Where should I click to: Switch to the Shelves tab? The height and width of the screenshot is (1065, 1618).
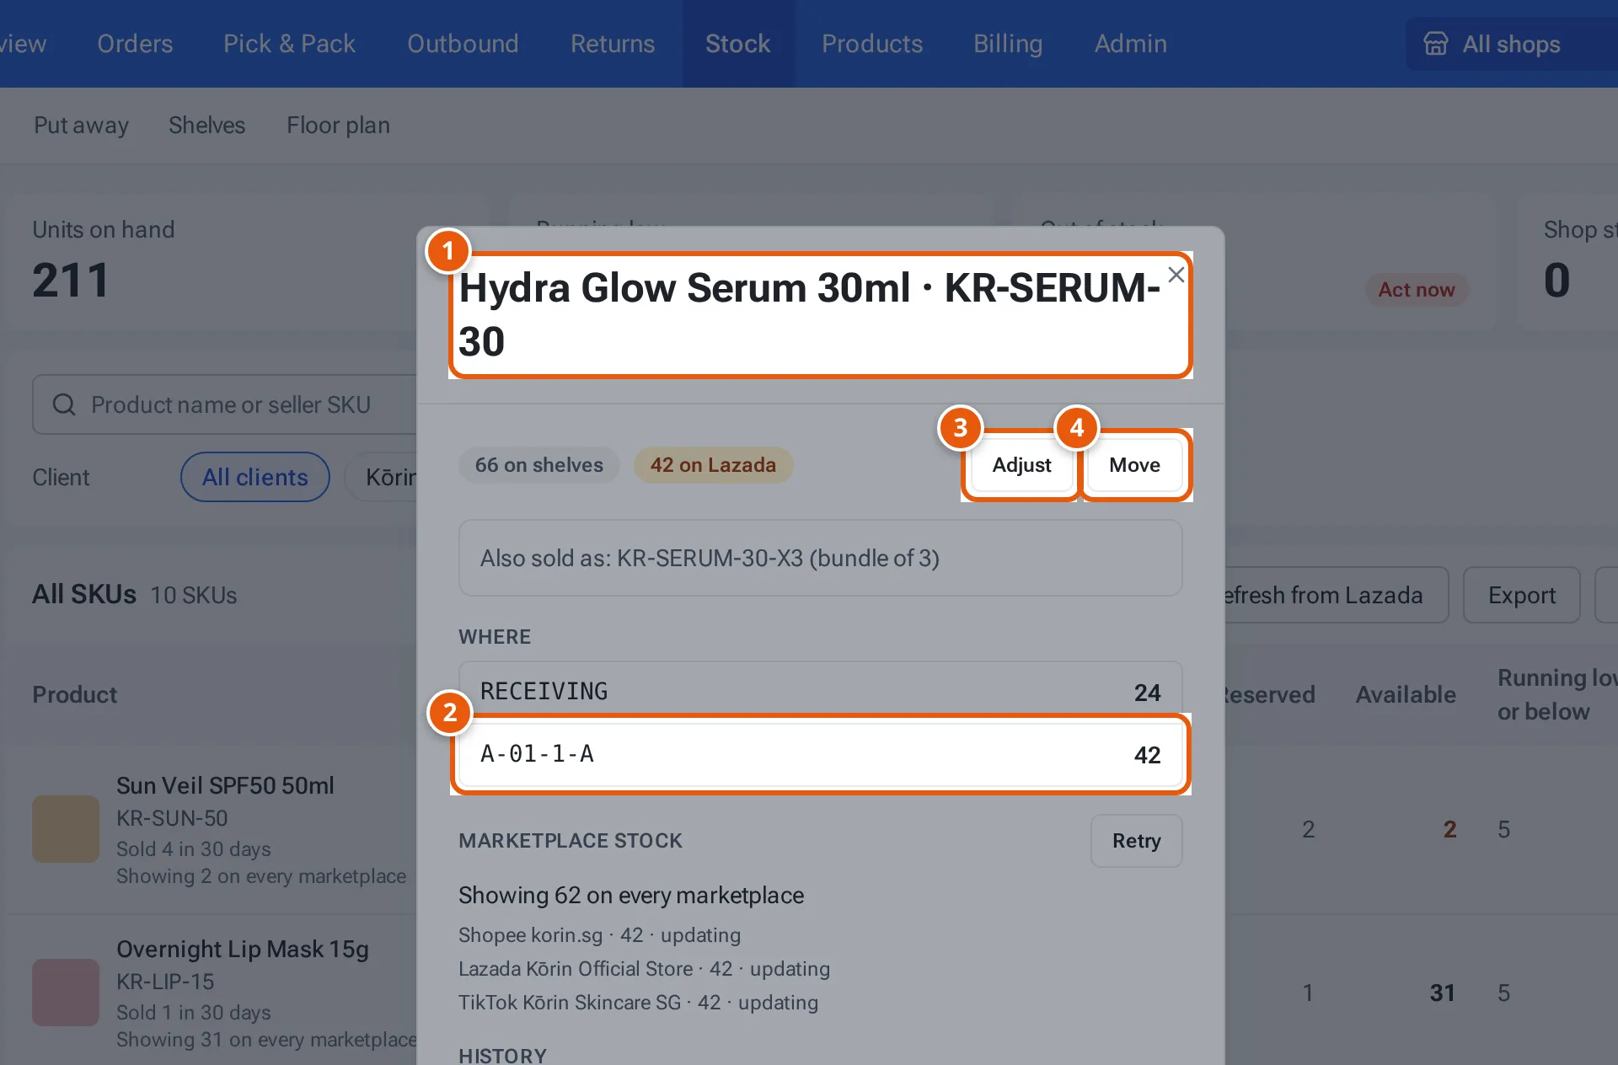point(206,125)
